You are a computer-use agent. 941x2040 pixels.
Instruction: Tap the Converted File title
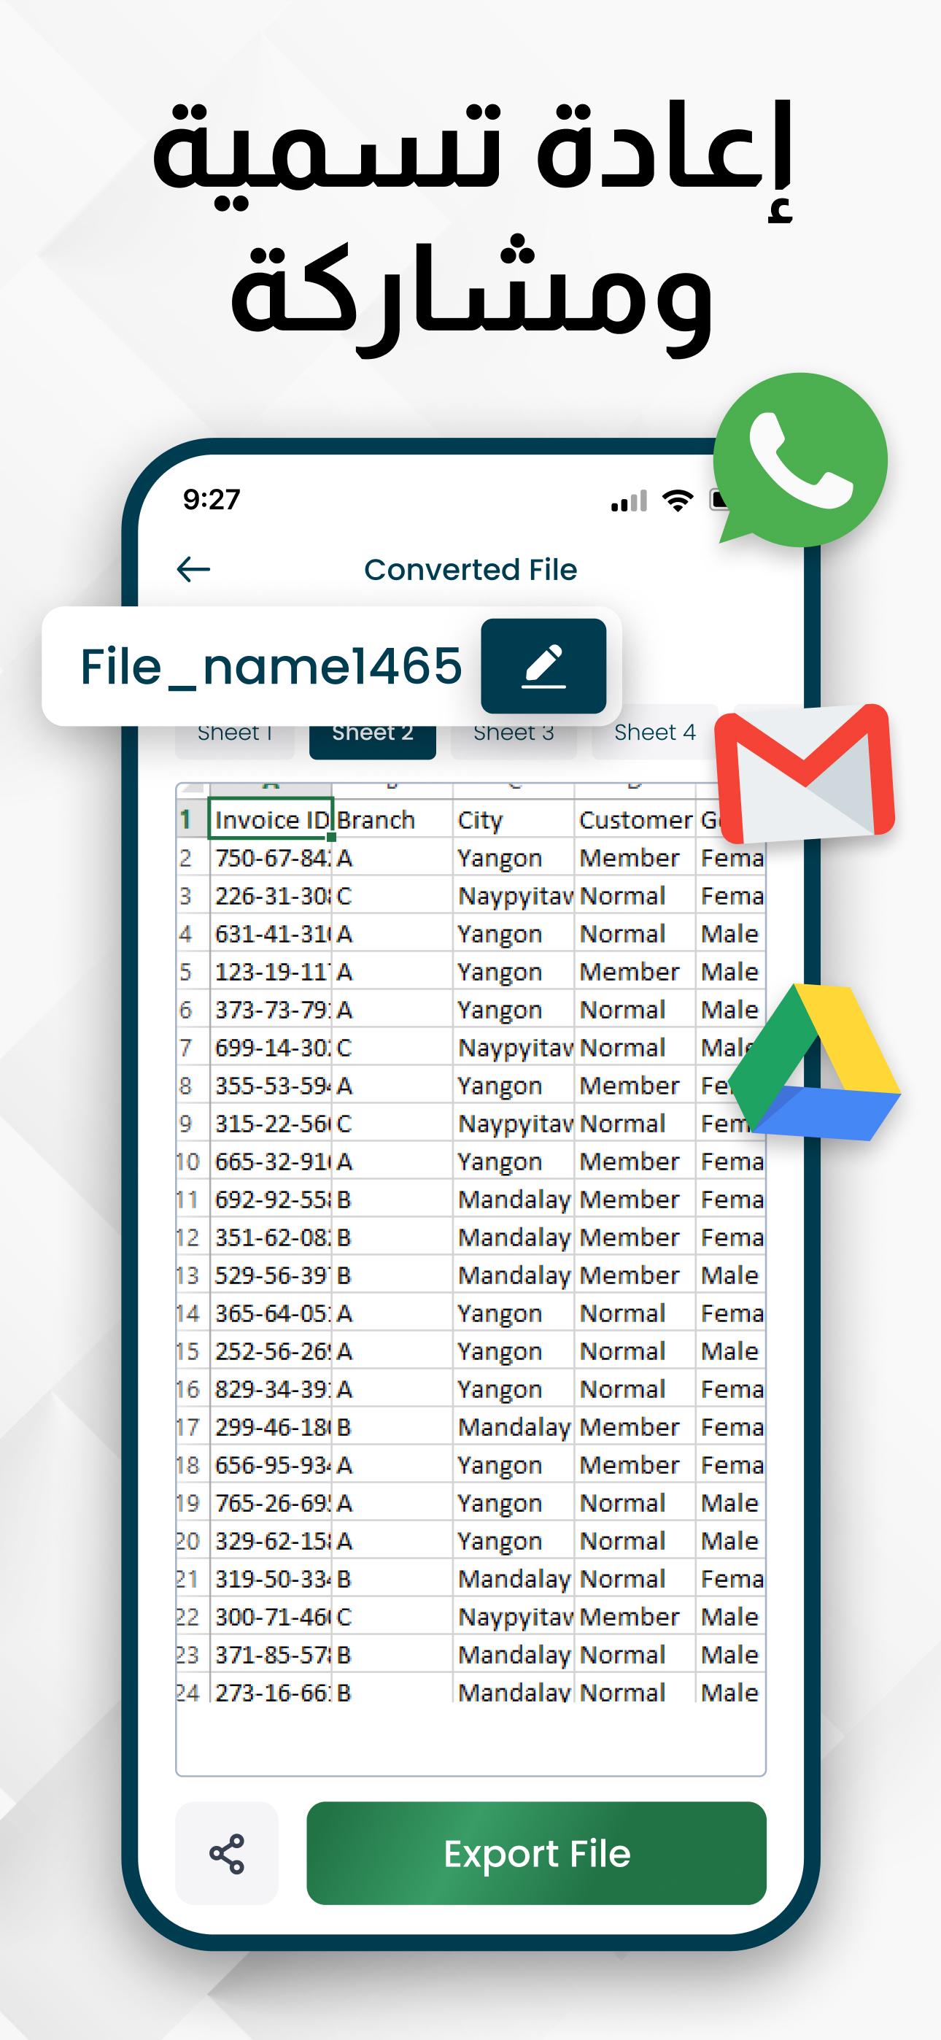471,569
